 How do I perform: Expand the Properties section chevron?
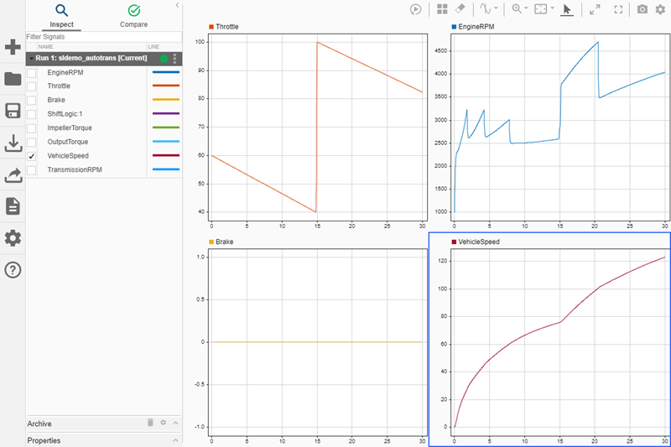pos(175,440)
